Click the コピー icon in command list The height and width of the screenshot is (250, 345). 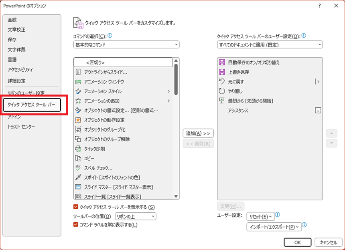78,158
